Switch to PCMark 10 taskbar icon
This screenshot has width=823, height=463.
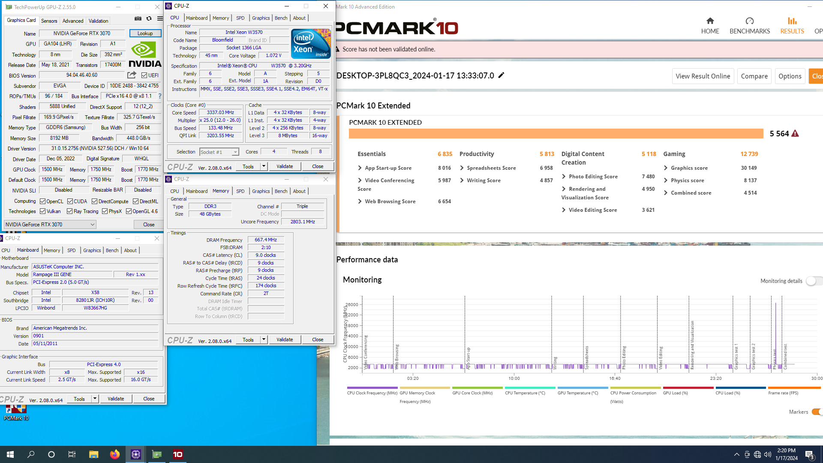pos(178,454)
